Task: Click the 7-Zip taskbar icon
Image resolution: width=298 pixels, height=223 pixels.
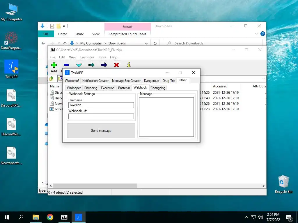Action: coord(64,217)
